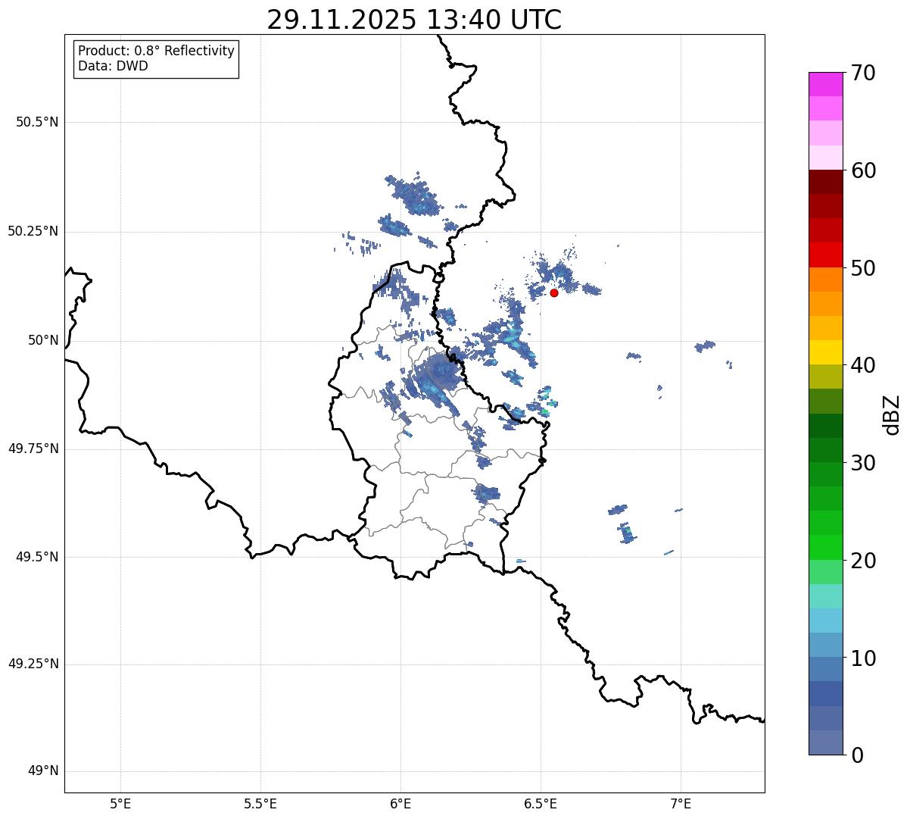This screenshot has width=910, height=819.
Task: Click the colorbar tick value 30
Action: (x=862, y=463)
